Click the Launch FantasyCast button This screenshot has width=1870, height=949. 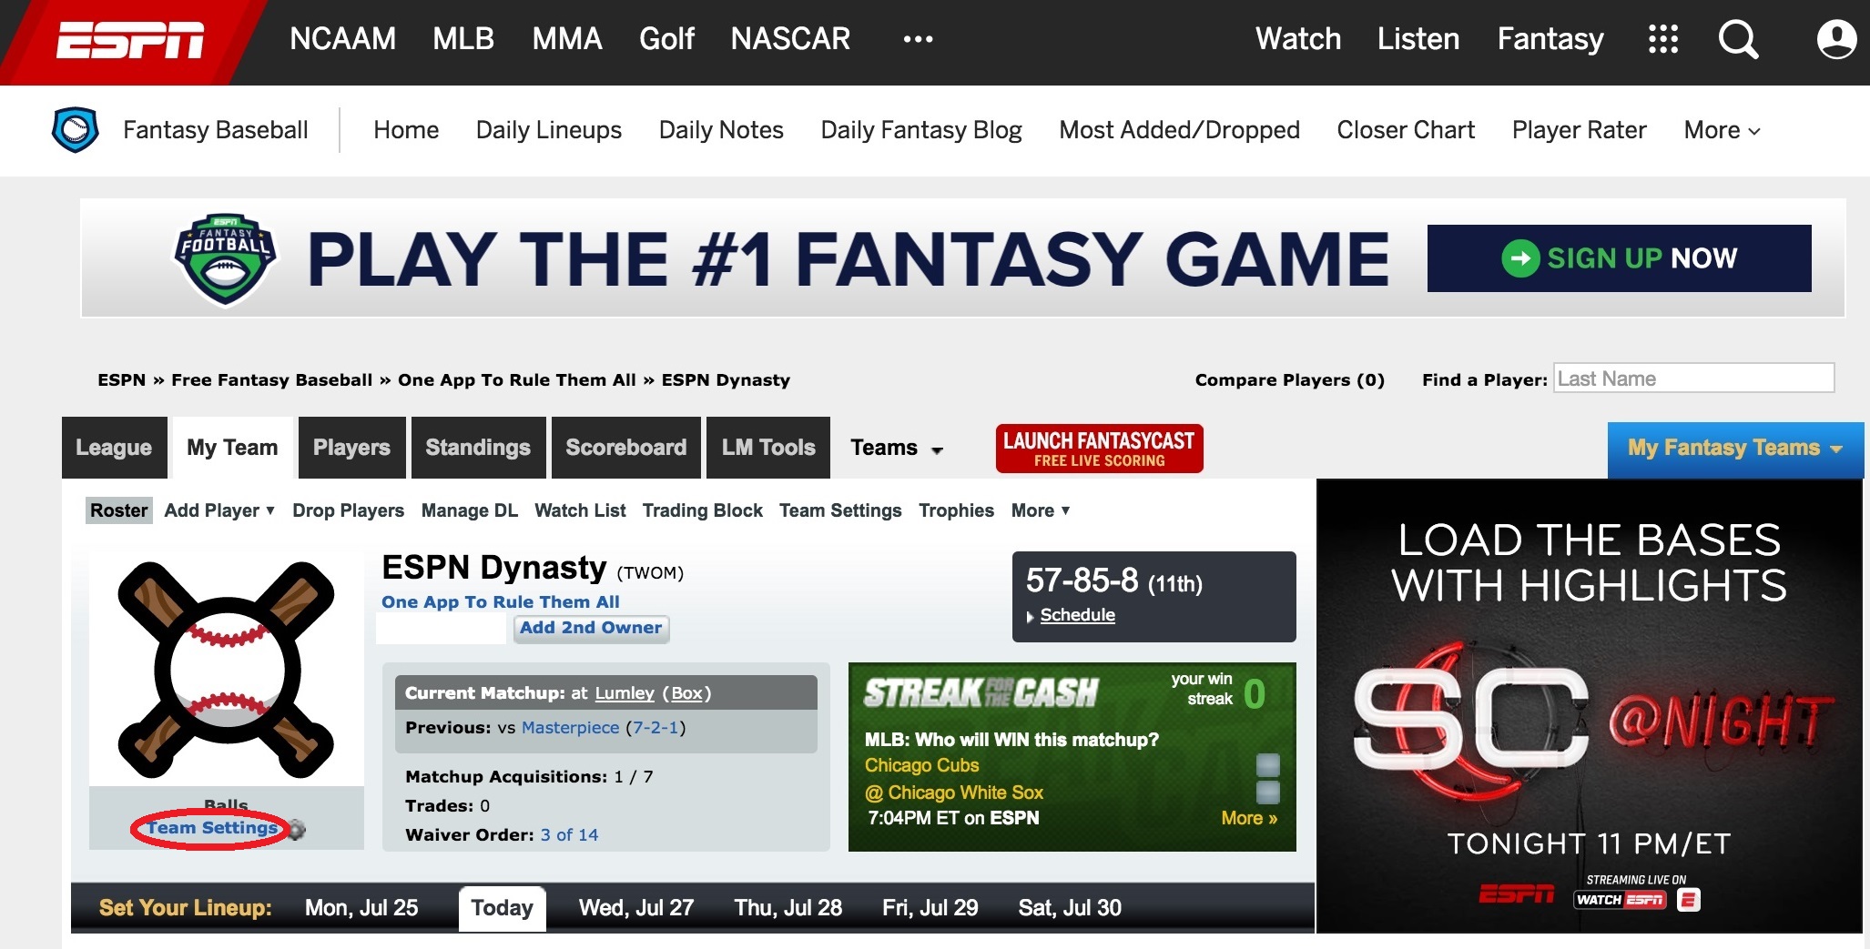tap(1099, 449)
